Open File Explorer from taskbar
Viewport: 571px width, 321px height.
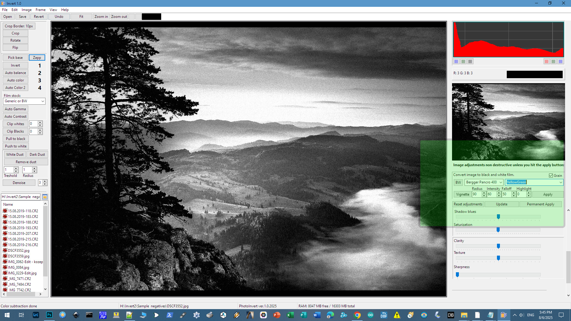(464, 315)
